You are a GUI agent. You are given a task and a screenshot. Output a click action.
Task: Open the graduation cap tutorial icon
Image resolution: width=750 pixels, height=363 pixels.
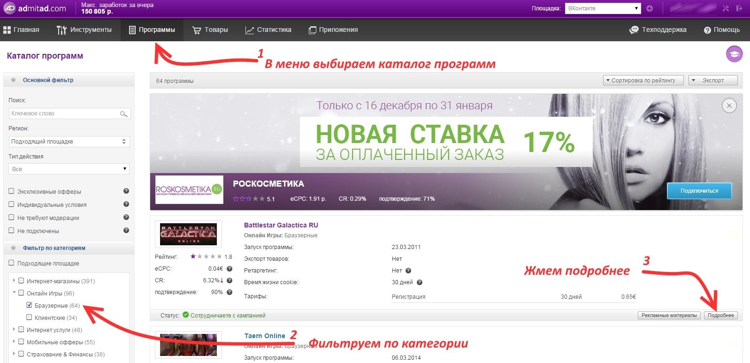pos(734,54)
